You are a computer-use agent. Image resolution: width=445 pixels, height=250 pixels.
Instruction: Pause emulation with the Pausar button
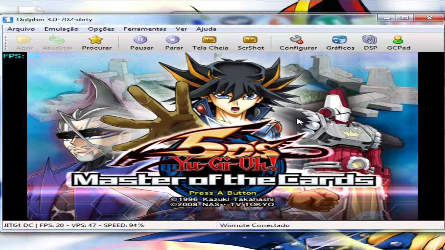pyautogui.click(x=141, y=43)
